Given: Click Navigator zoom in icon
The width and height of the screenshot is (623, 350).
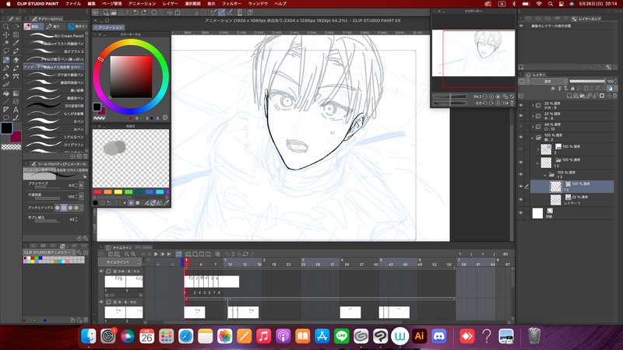Looking at the screenshot, I should (x=491, y=96).
